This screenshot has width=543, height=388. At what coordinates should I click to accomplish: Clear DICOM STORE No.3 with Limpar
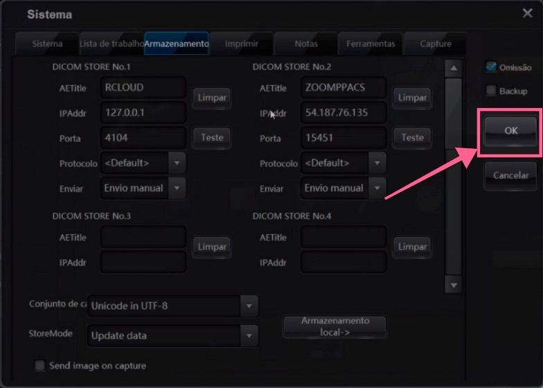(212, 247)
